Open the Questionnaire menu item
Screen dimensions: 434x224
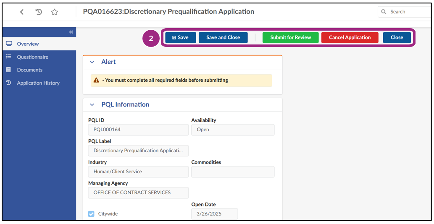(32, 57)
